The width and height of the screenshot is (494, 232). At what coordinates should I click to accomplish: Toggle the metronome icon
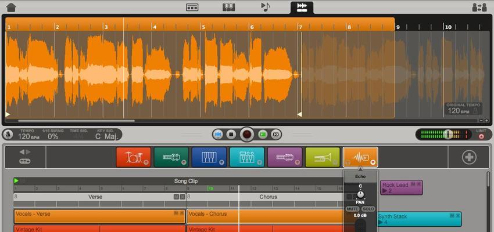pyautogui.click(x=8, y=135)
